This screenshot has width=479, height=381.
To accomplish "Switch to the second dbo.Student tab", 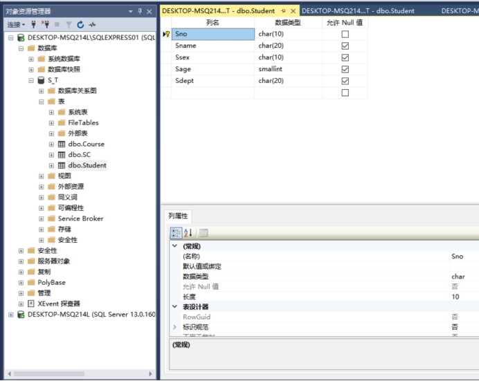I will tap(358, 11).
